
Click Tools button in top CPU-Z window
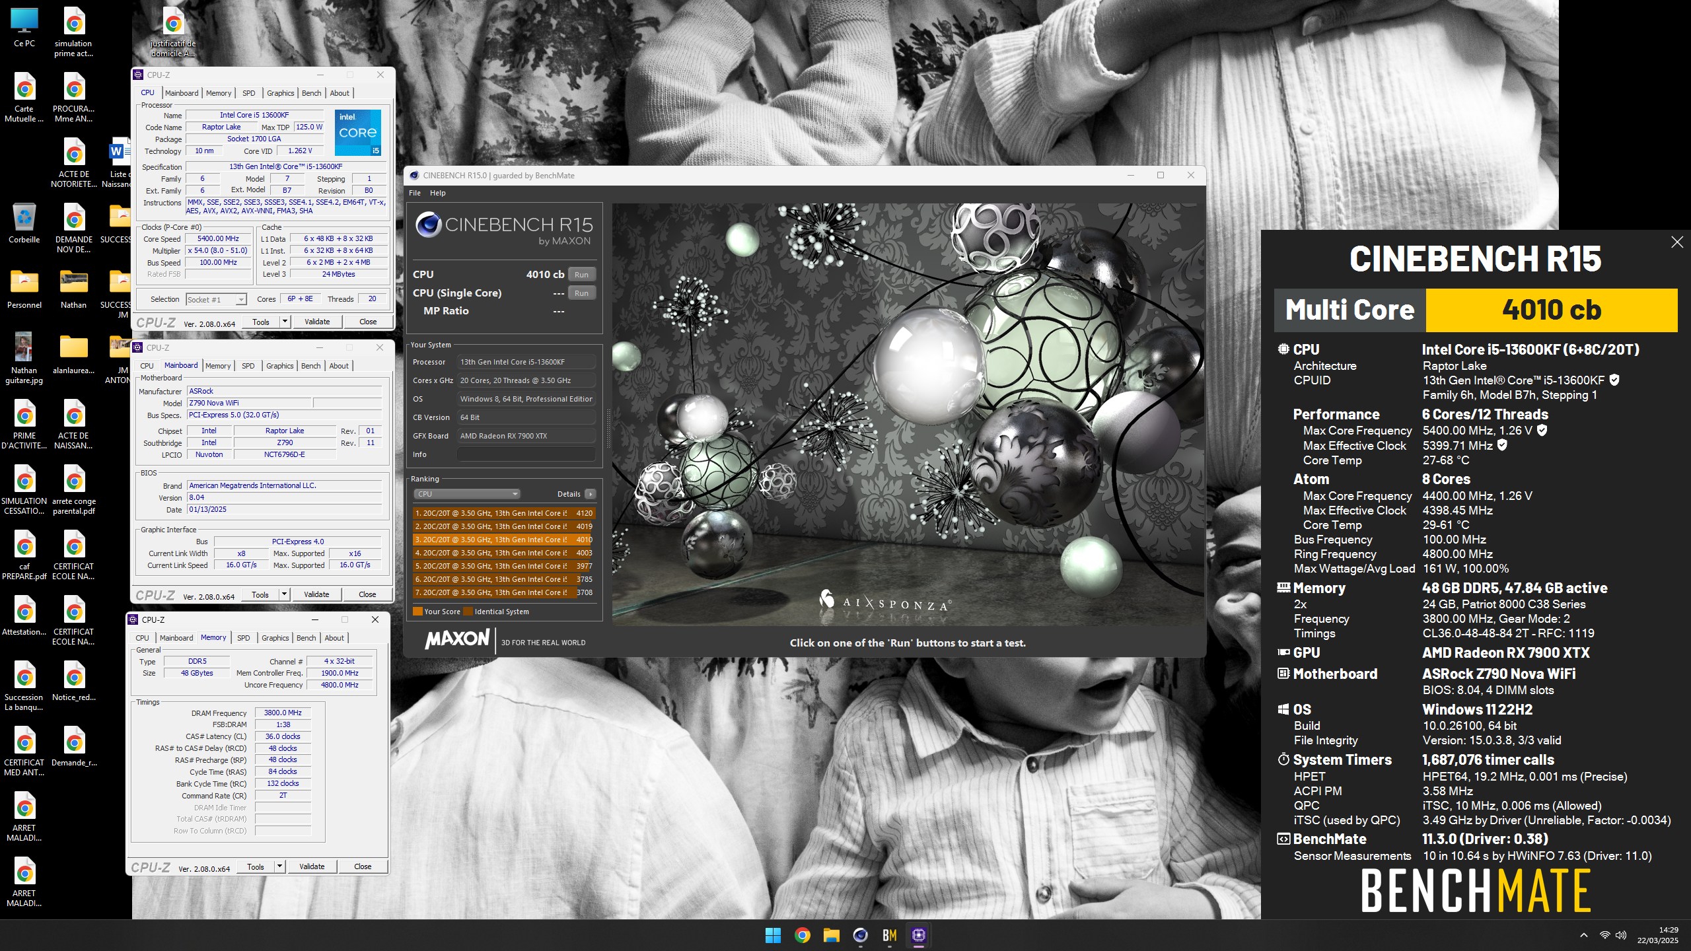pyautogui.click(x=261, y=322)
